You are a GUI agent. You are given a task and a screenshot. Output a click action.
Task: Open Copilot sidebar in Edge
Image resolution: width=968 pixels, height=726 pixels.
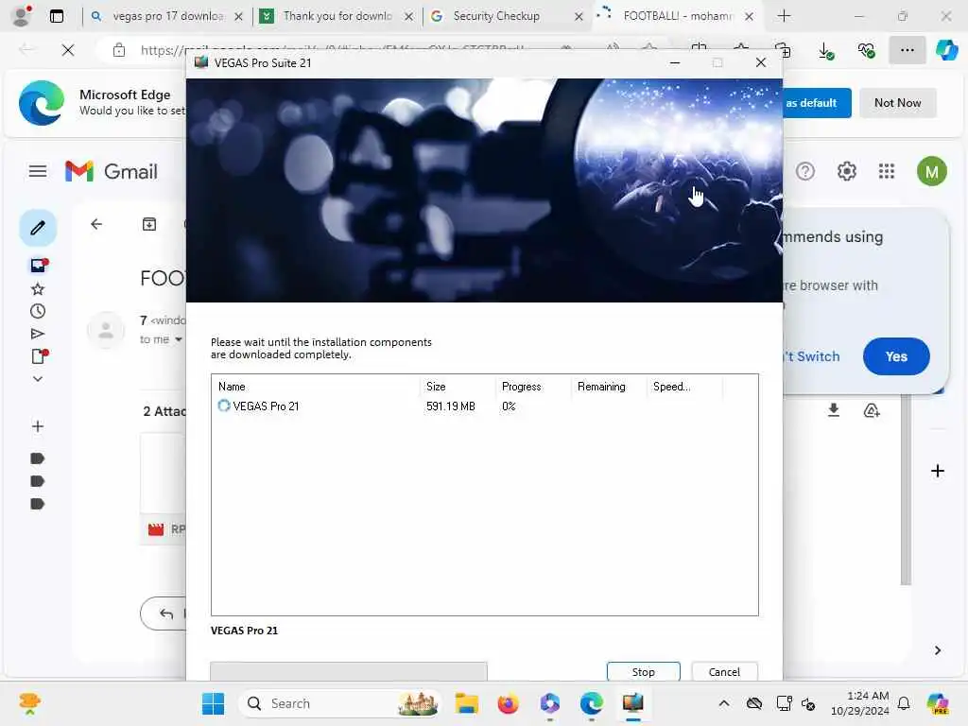pos(946,50)
